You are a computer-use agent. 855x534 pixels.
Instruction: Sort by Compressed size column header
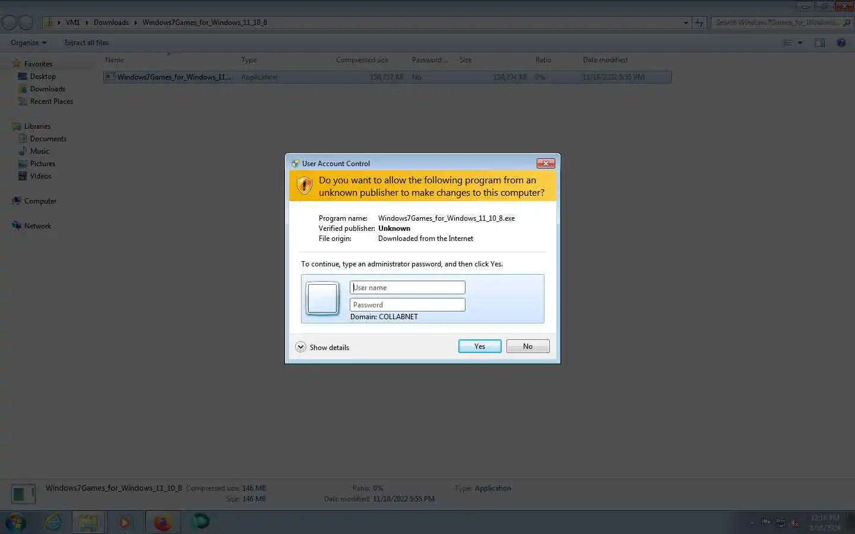click(362, 60)
